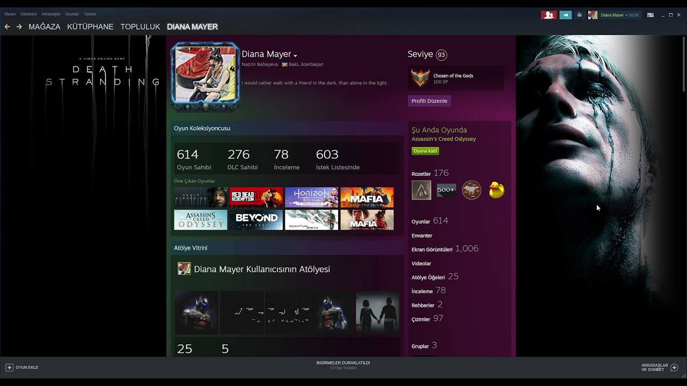Viewport: 687px width, 386px height.
Task: Open Death Stranding featured game thumbnail
Action: pos(201,197)
